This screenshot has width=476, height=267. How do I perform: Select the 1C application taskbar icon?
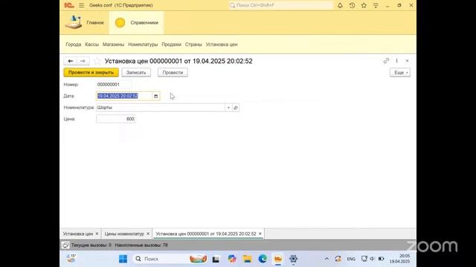(277, 259)
